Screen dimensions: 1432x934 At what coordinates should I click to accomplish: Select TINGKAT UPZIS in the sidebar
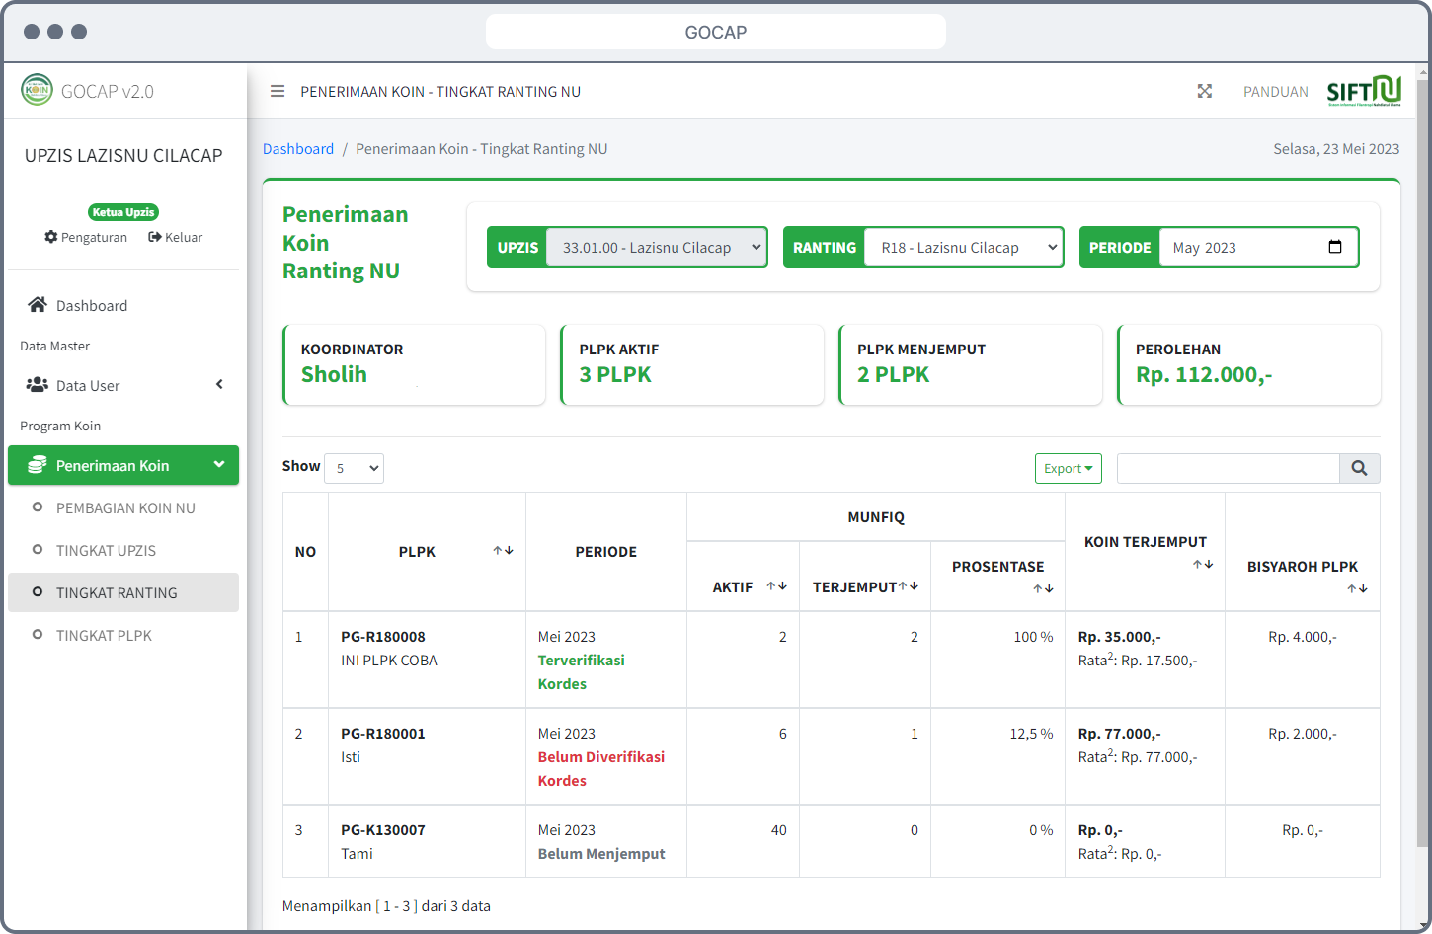(106, 550)
